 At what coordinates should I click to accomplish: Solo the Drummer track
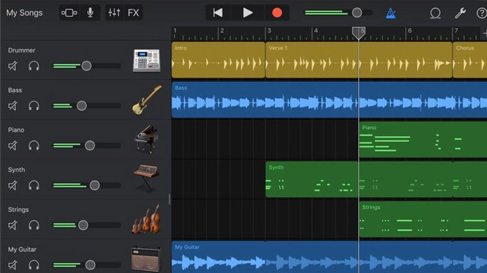point(34,66)
